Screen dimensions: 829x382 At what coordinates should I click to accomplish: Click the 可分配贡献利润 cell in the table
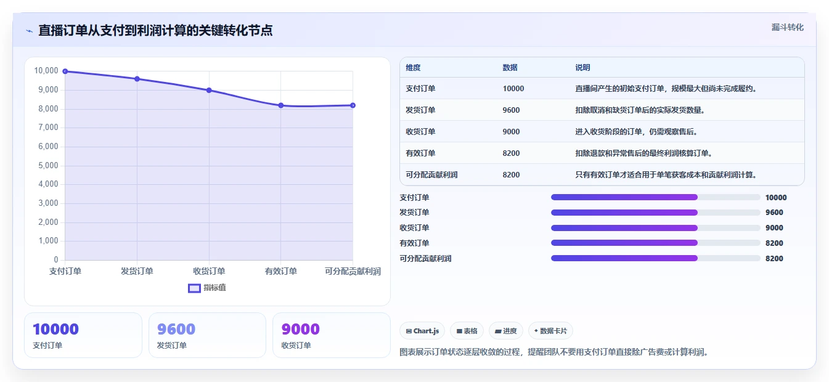click(x=431, y=175)
